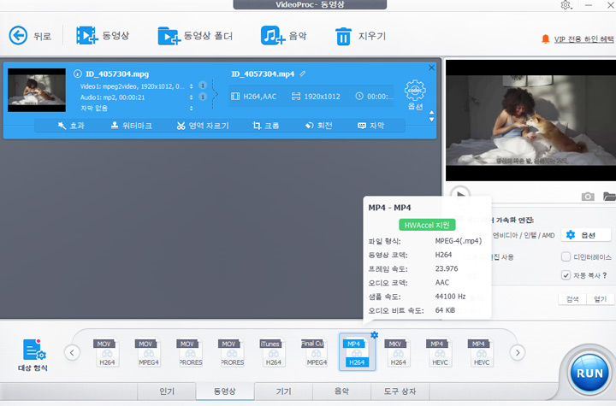Take a snapshot with camera icon
This screenshot has height=406, width=616.
point(588,197)
